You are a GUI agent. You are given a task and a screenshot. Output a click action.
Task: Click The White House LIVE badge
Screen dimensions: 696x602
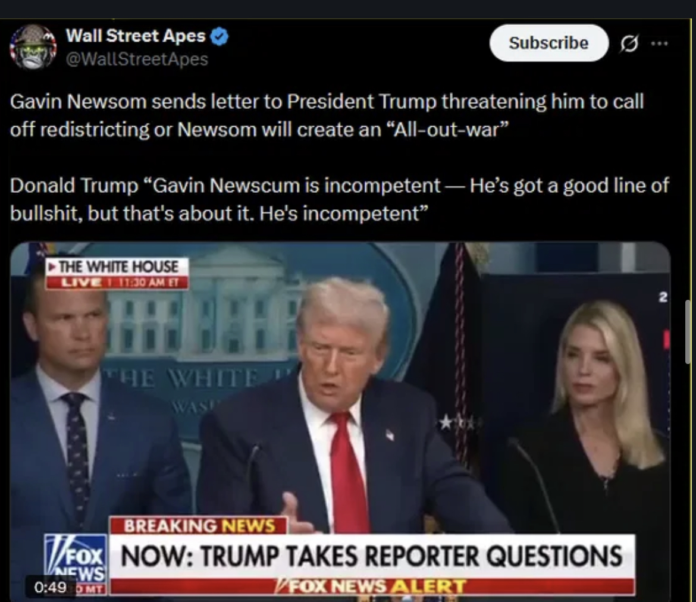point(117,274)
